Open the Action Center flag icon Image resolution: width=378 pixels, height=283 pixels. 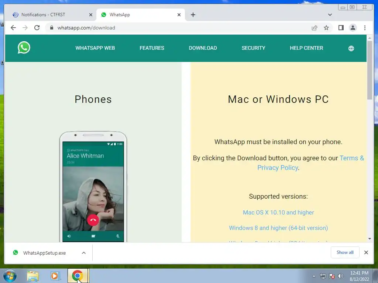(332, 276)
